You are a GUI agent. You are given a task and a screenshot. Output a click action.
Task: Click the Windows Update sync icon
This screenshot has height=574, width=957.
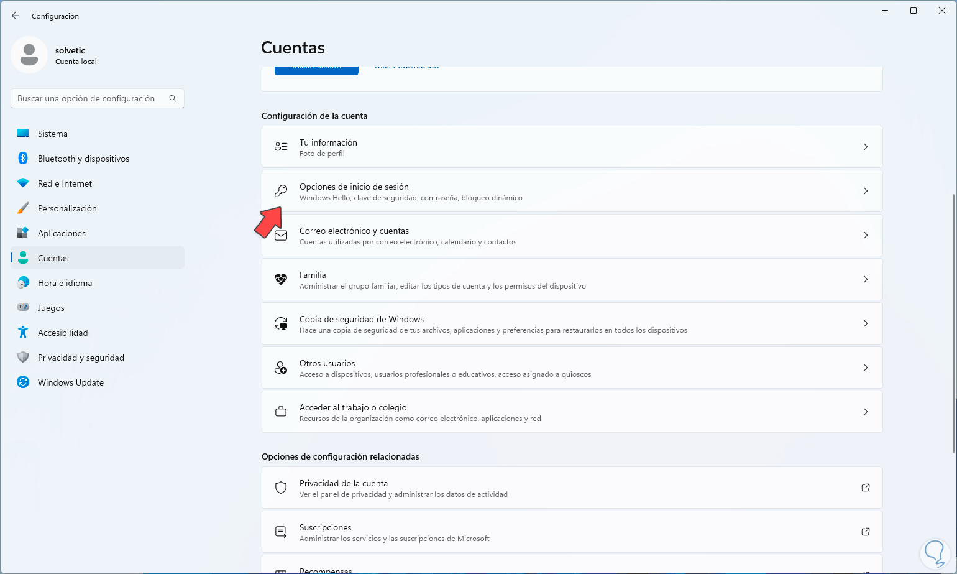coord(23,382)
